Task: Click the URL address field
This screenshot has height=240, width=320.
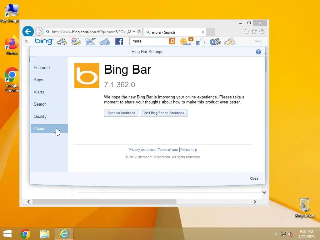Action: 88,32
